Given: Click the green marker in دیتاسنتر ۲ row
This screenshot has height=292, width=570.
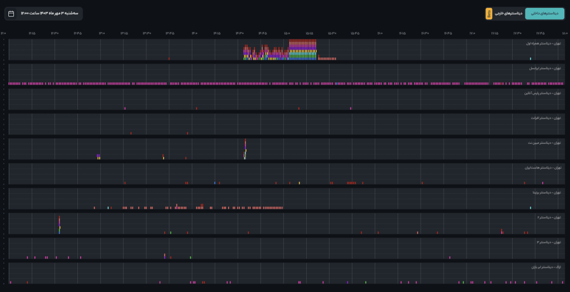Looking at the screenshot, I should click(x=170, y=233).
